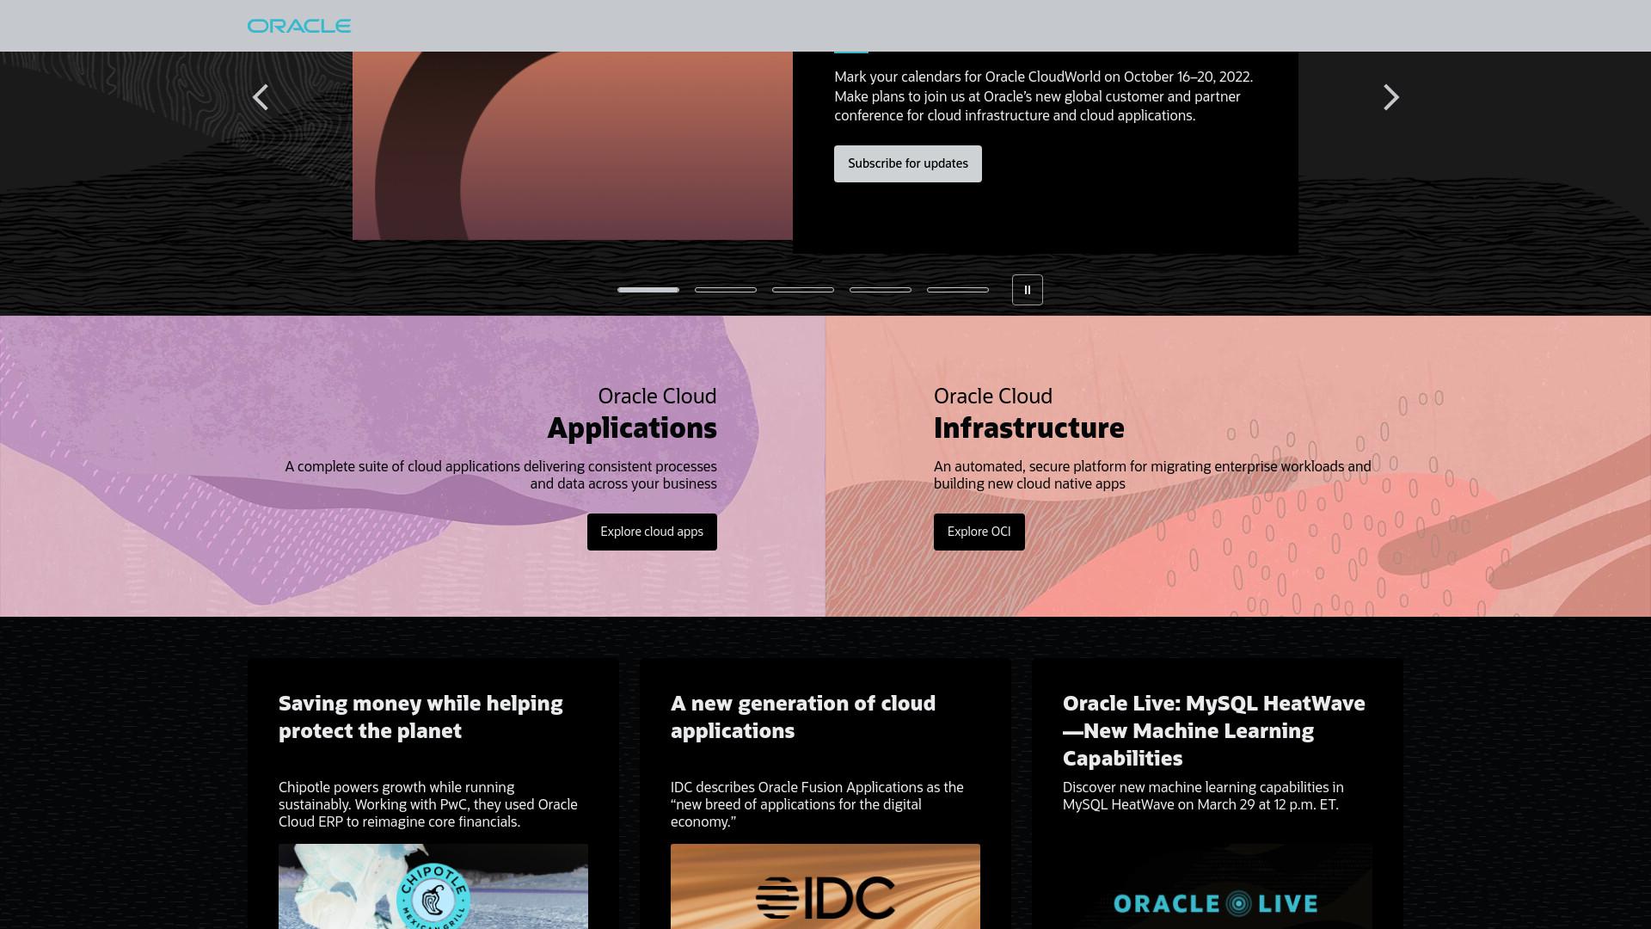This screenshot has height=929, width=1651.
Task: Open 'A new generation of cloud applications' headline
Action: click(x=803, y=717)
